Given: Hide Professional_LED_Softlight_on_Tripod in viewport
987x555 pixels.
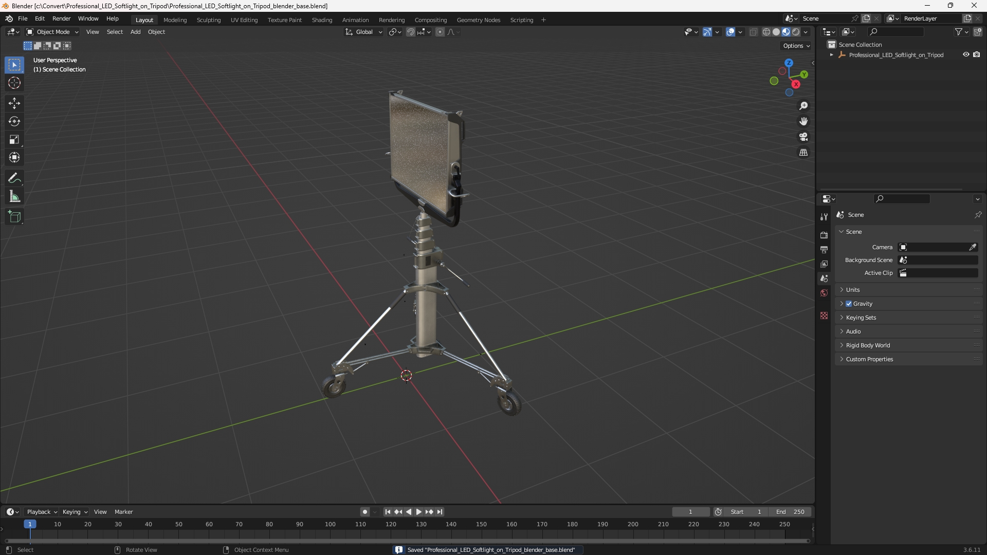Looking at the screenshot, I should 966,54.
